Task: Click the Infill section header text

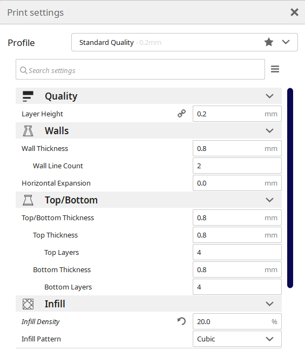Action: [55, 304]
